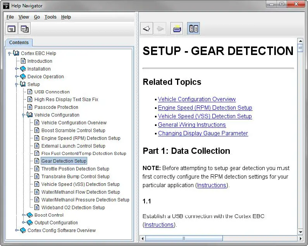Screen dimensions: 308x246
Task: Click the Vehicle Configuration open-book icon
Action: (x=30, y=115)
